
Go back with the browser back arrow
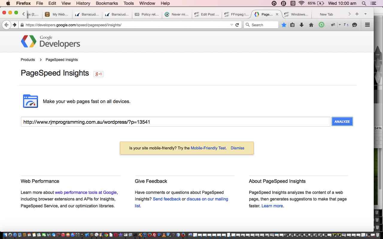tap(6, 25)
